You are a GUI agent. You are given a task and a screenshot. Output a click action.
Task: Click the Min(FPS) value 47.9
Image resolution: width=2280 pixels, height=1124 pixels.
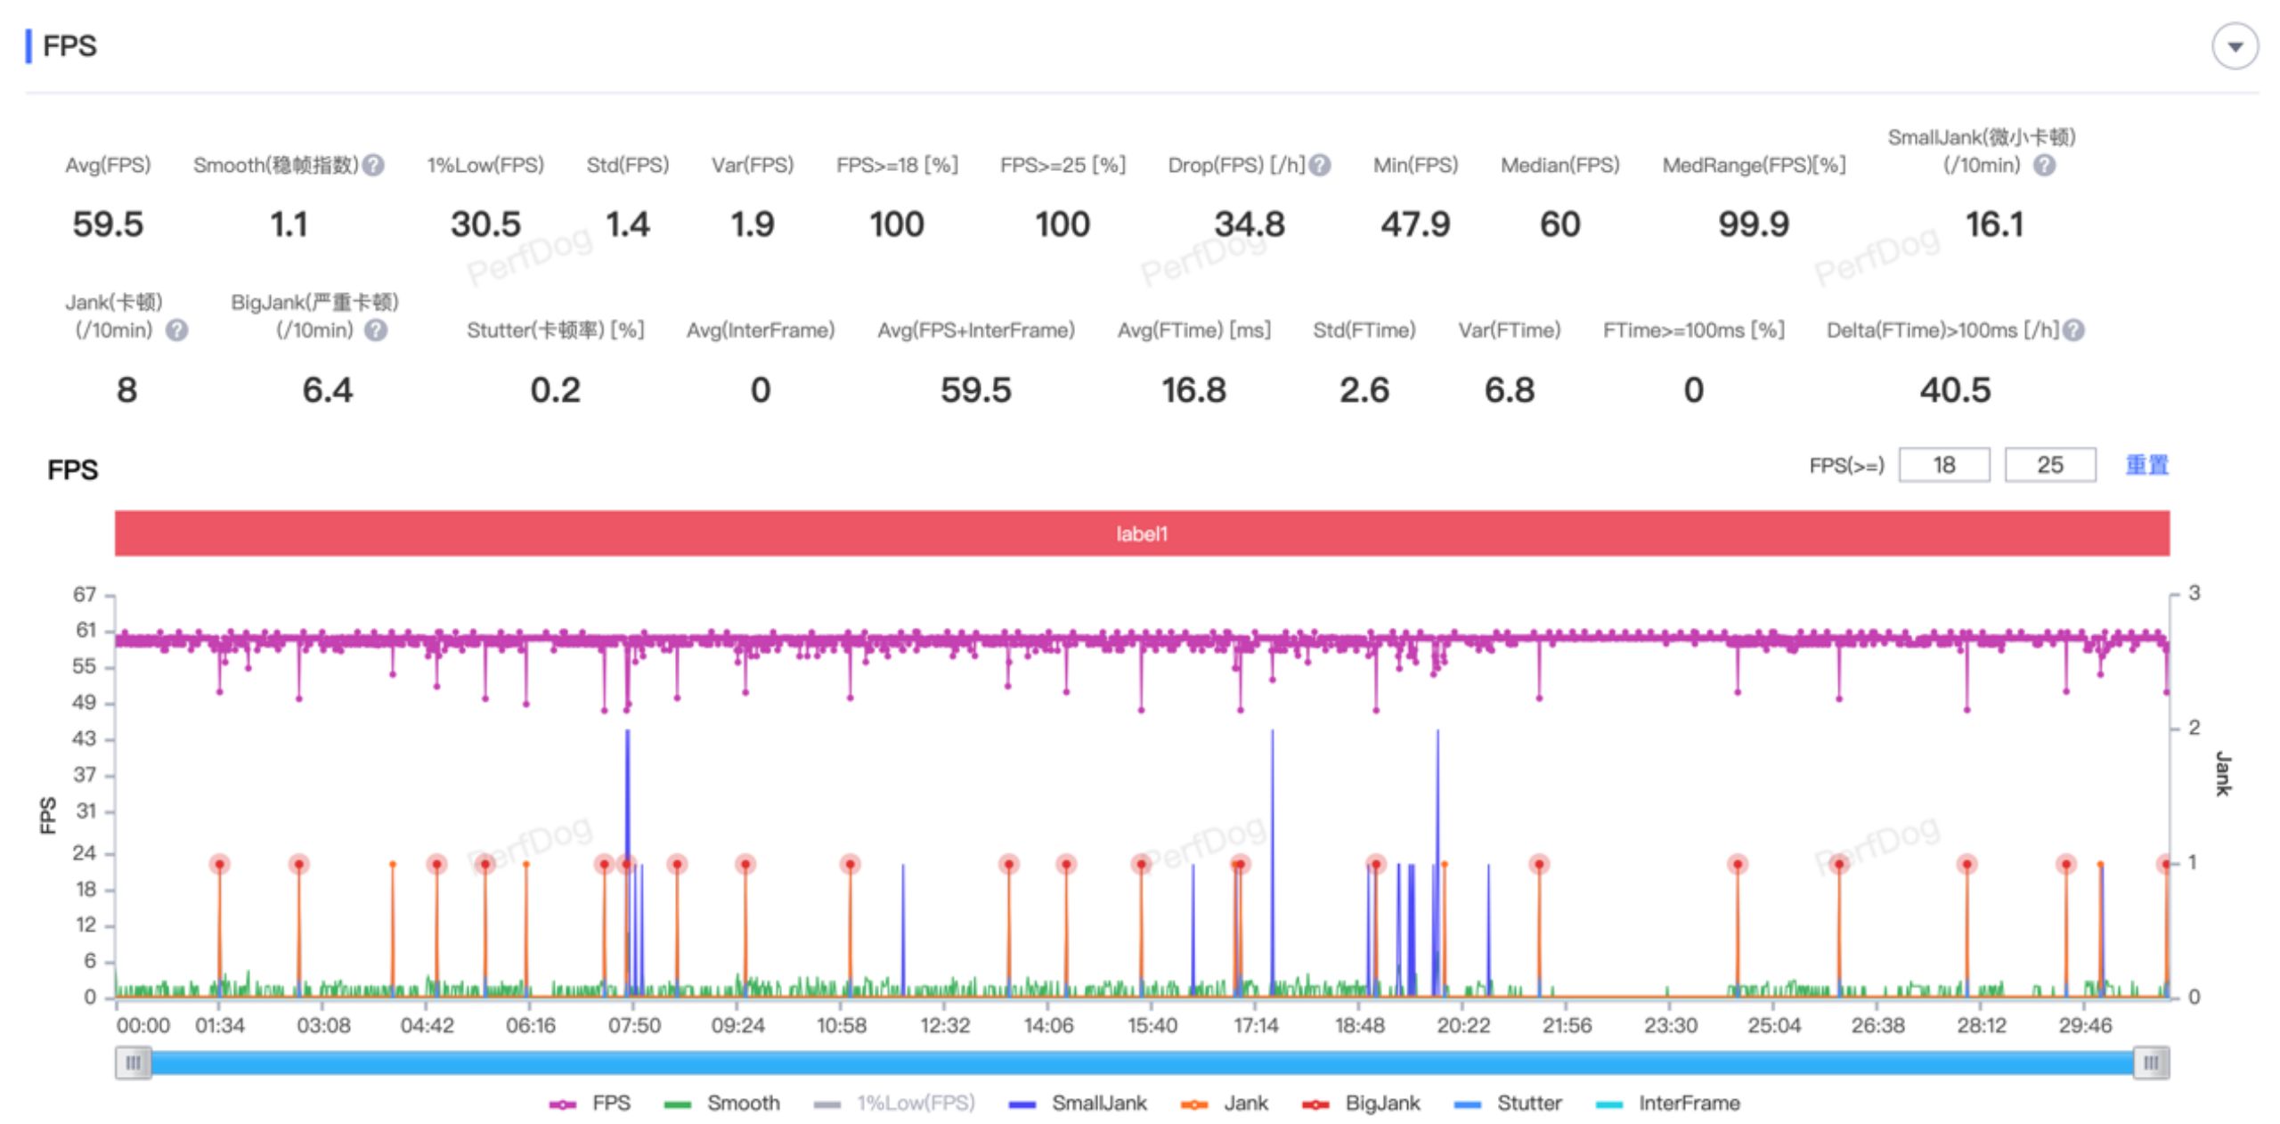[1415, 224]
